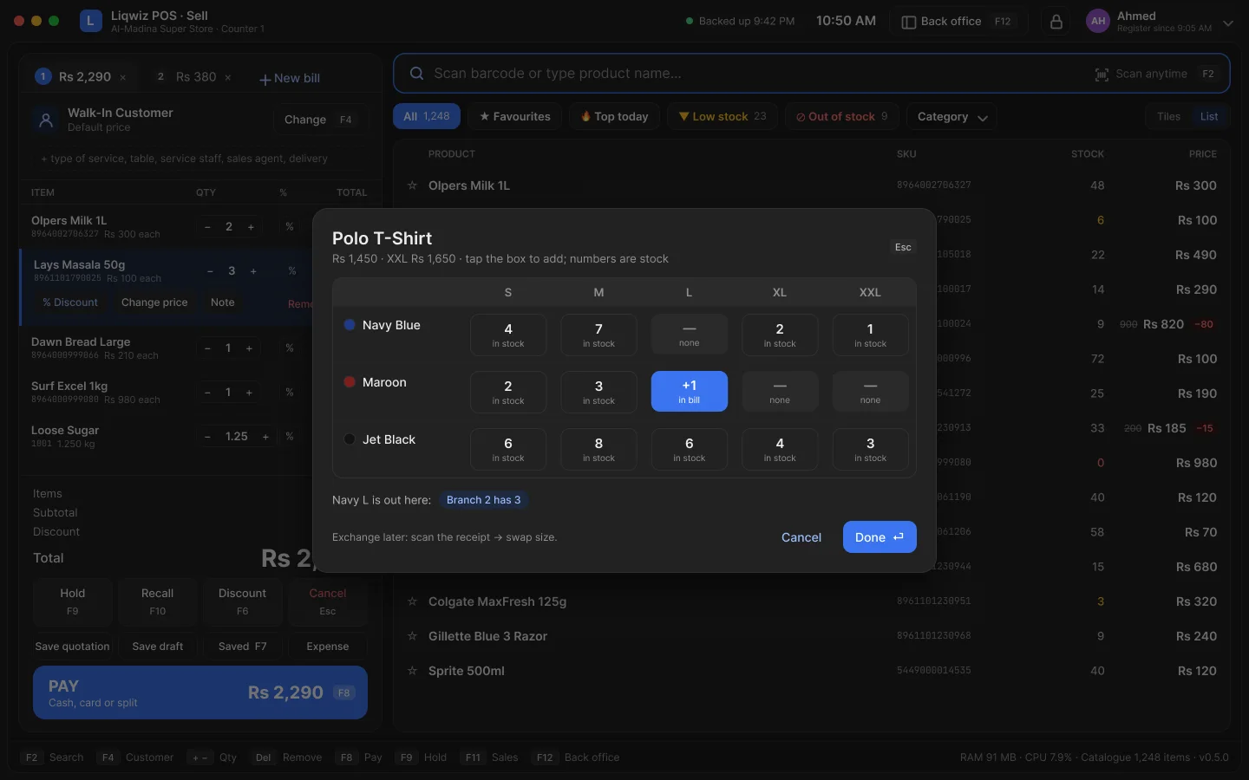Viewport: 1249px width, 780px height.
Task: Click the Maroon color dot
Action: (350, 382)
